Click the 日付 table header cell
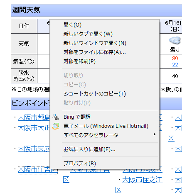This screenshot has width=182, height=193. pos(24,26)
